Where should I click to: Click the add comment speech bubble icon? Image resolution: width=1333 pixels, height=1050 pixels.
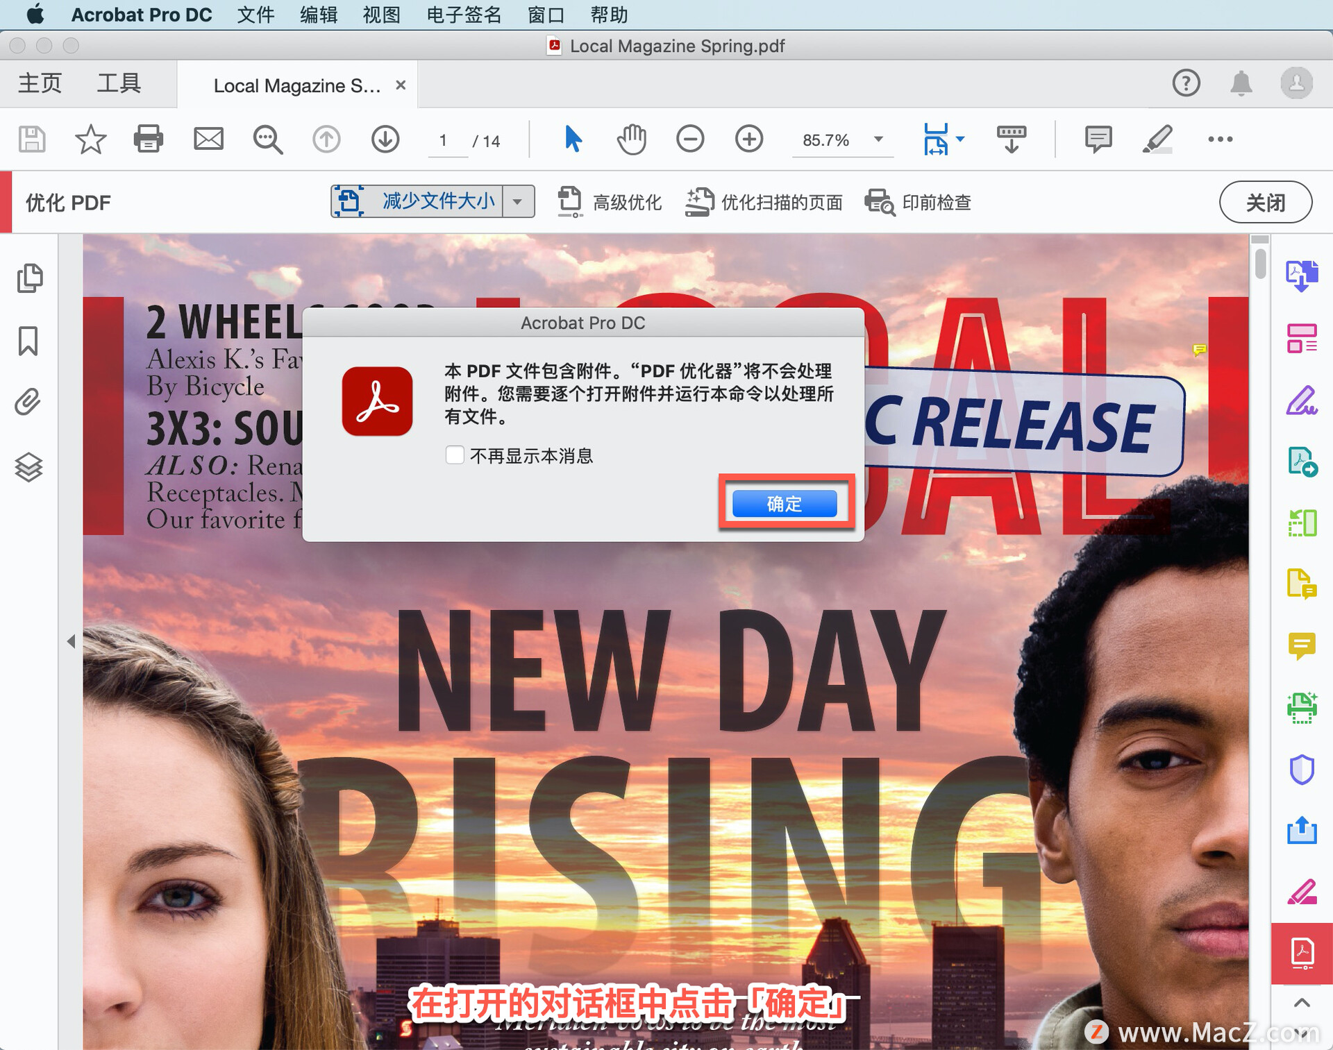tap(1098, 139)
